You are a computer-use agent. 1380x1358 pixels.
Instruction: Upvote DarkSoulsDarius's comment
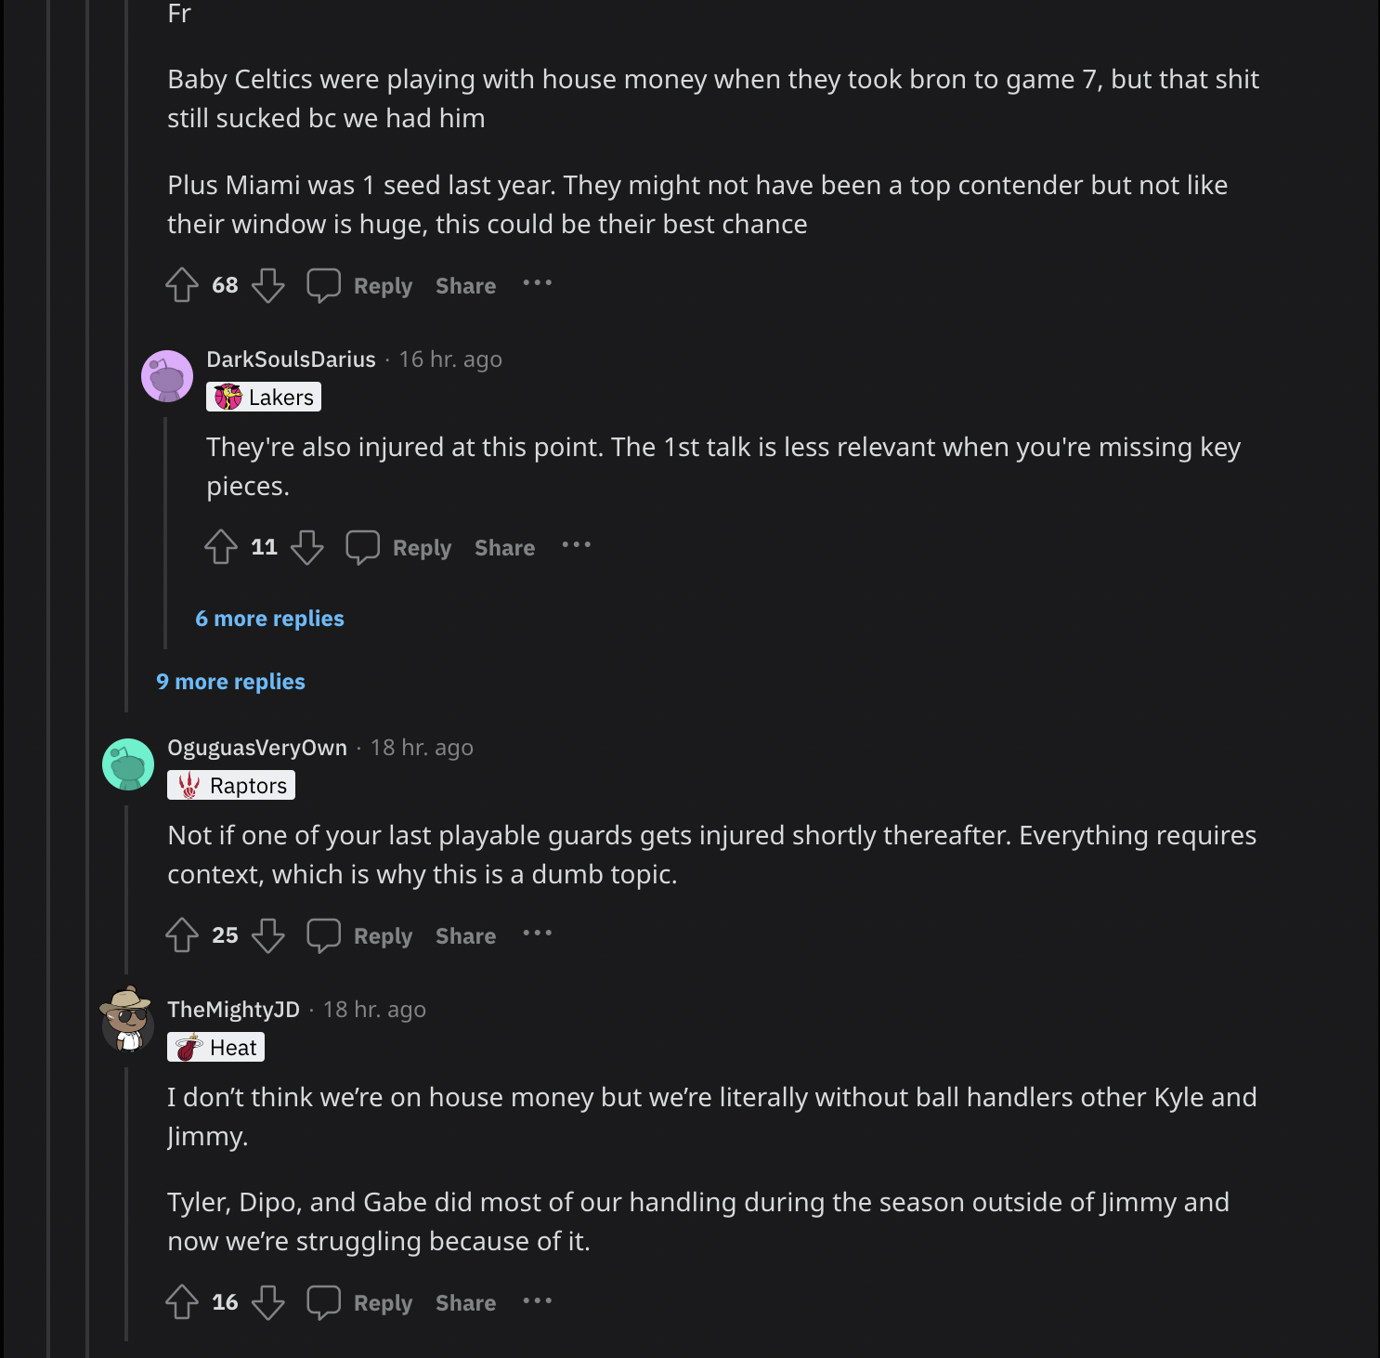221,547
